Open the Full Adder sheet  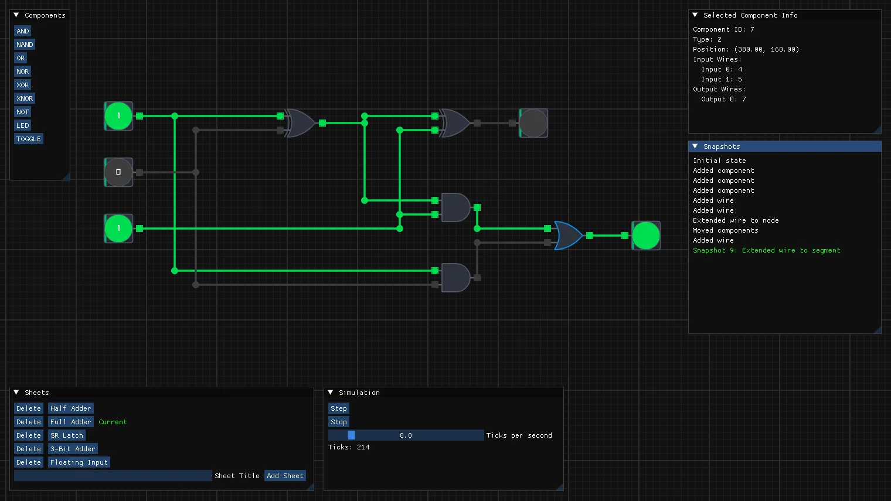pos(71,422)
